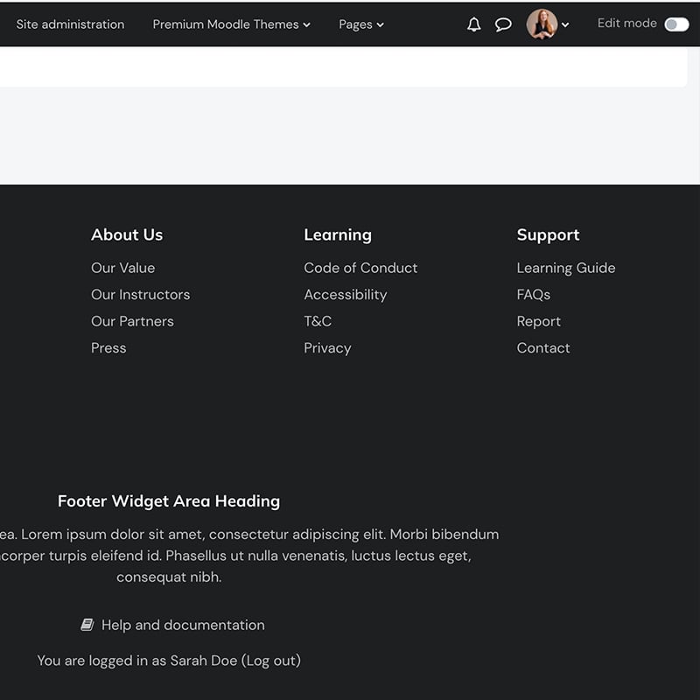View the Privacy page

tap(327, 347)
